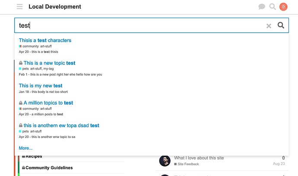Select 'art-stuff' tag under 'Thisis a test characters'
Viewport: 298px width, 176px height.
46,46
